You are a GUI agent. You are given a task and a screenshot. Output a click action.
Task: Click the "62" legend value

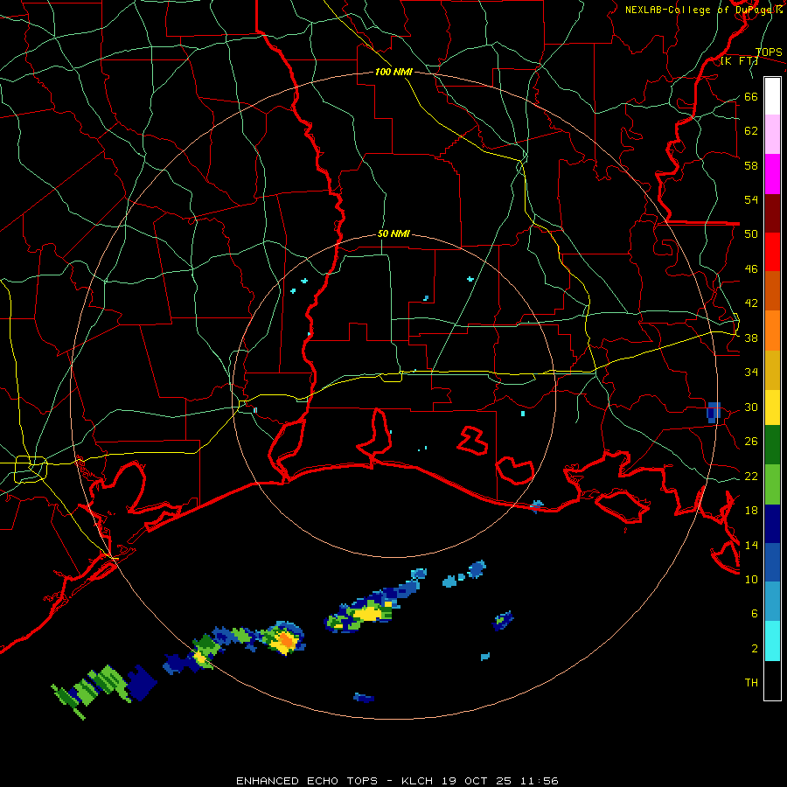(751, 130)
